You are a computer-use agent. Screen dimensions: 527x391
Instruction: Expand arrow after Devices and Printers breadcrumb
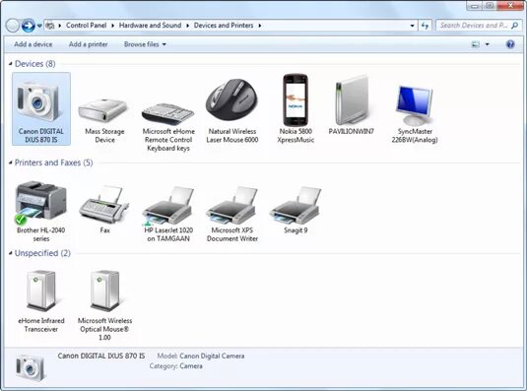point(259,26)
